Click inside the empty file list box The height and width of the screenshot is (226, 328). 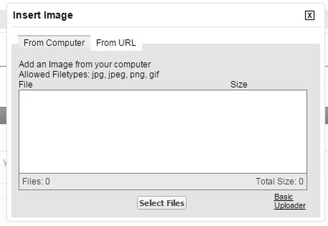[162, 131]
